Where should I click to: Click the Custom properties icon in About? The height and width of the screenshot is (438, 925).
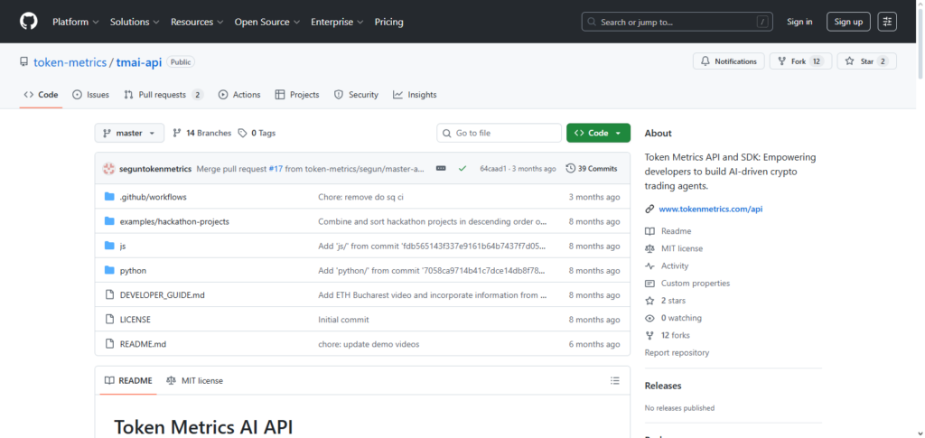click(649, 284)
